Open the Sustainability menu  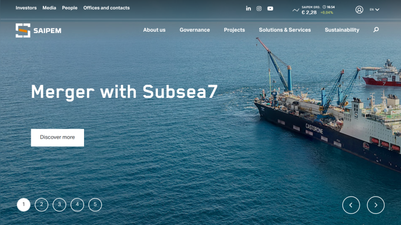pyautogui.click(x=342, y=30)
